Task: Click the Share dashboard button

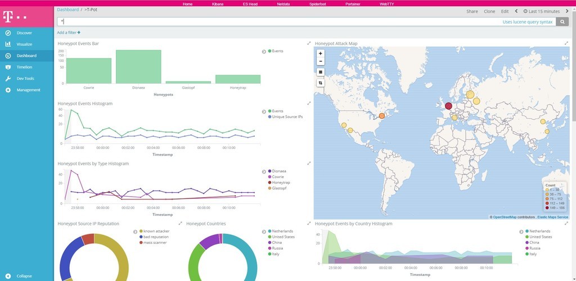Action: pyautogui.click(x=472, y=11)
